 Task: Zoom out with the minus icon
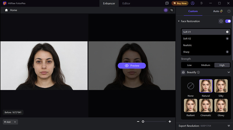(138, 122)
